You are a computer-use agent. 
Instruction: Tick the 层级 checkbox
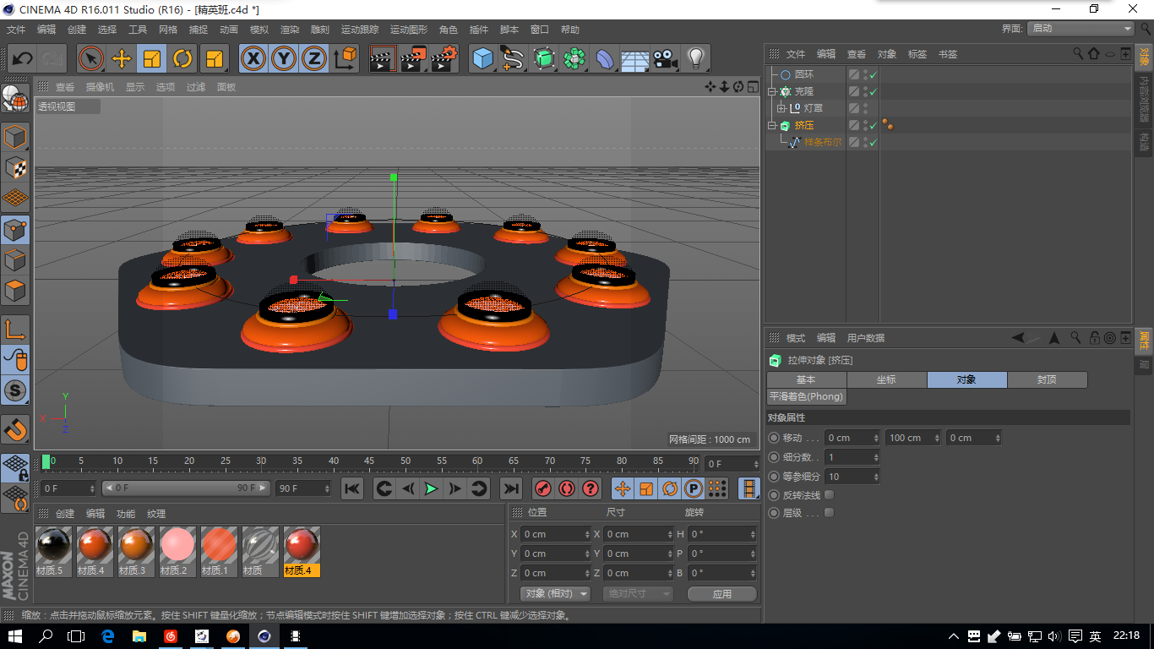pyautogui.click(x=829, y=513)
